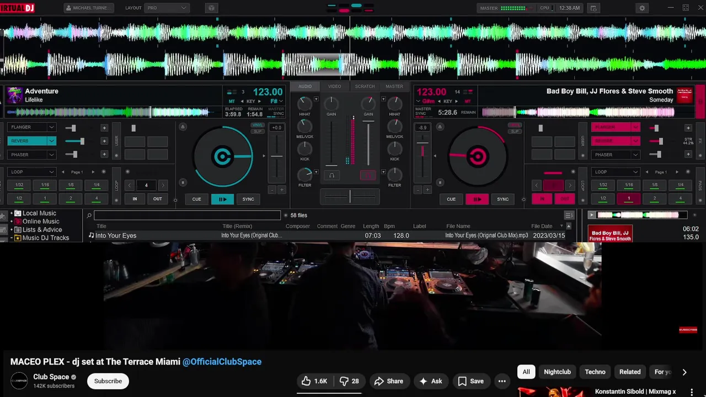Stop the right deck using square button

tap(440, 183)
